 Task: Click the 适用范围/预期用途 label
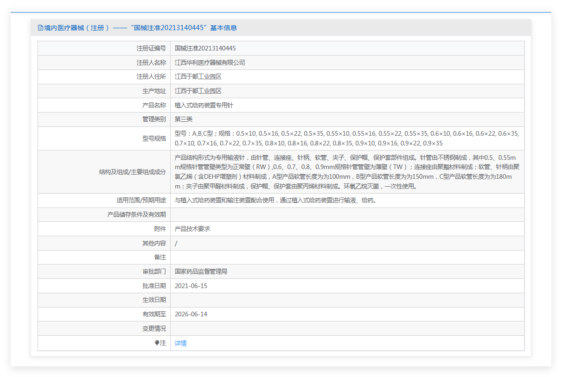pos(141,201)
